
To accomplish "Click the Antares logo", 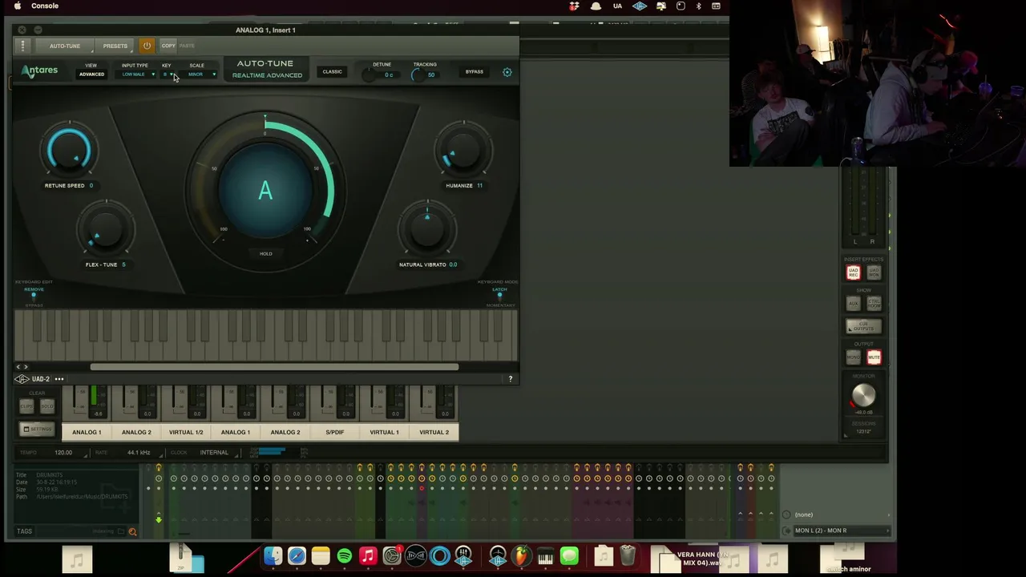I will pos(40,71).
